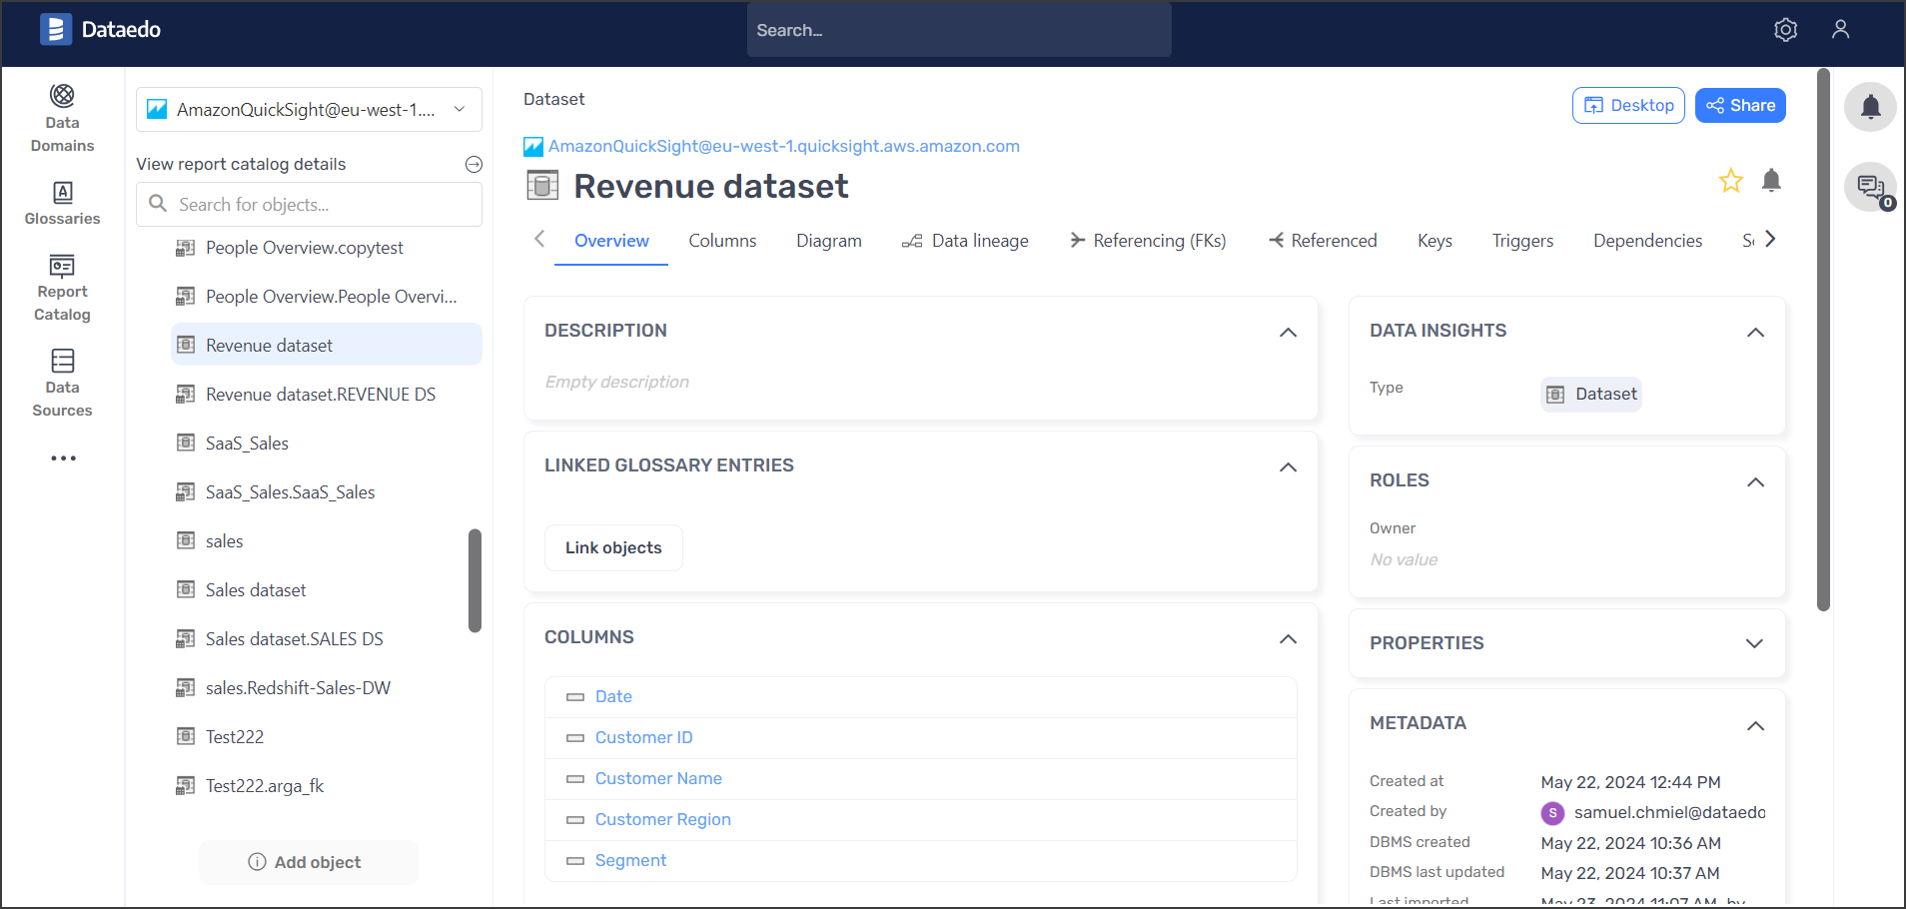Click the object tree scrollbar

click(x=475, y=580)
